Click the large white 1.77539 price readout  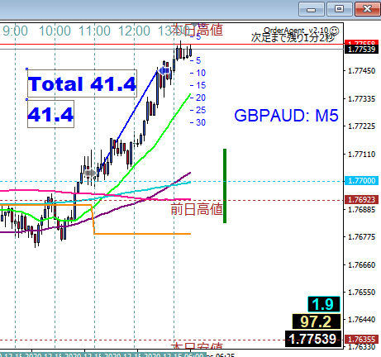[x=313, y=339]
